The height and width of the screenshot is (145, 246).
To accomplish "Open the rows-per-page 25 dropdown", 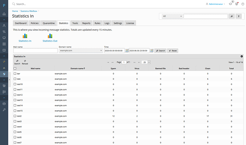I will 146,62.
